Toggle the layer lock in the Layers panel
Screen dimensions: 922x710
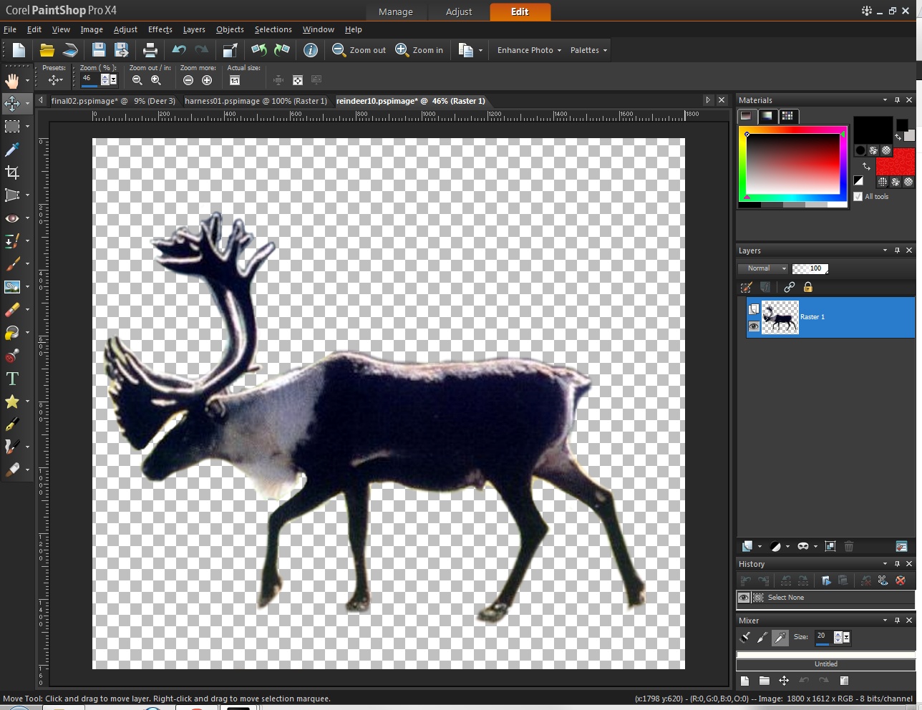point(807,287)
